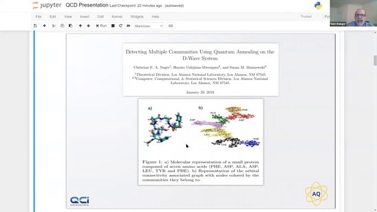Open the Insert menu
Viewport: 377px width, 212px height.
click(84, 16)
